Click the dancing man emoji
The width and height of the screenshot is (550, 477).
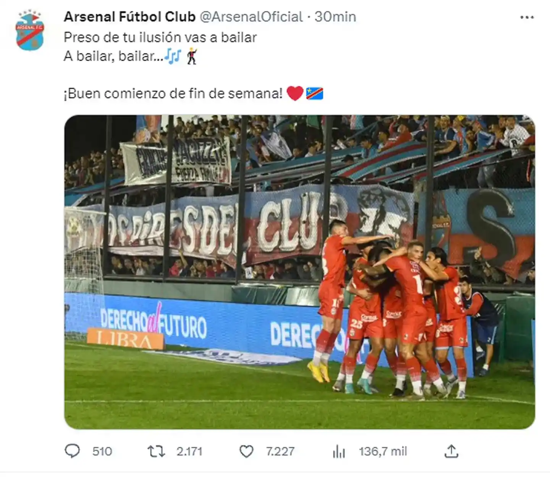[192, 56]
